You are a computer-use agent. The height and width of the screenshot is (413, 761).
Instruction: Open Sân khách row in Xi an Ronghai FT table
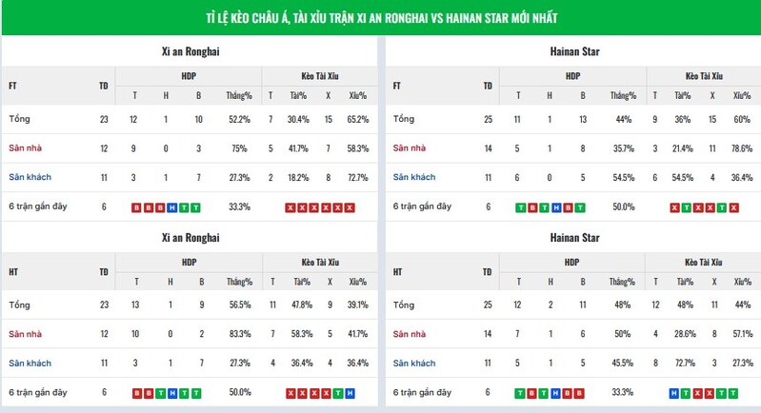(x=30, y=177)
